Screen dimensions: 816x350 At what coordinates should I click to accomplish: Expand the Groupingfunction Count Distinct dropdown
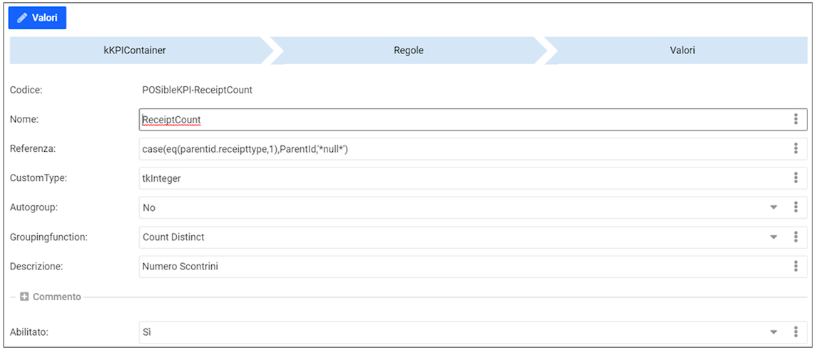(x=773, y=237)
